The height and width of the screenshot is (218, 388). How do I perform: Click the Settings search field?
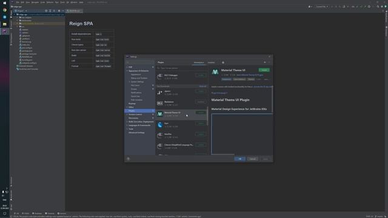(x=139, y=62)
